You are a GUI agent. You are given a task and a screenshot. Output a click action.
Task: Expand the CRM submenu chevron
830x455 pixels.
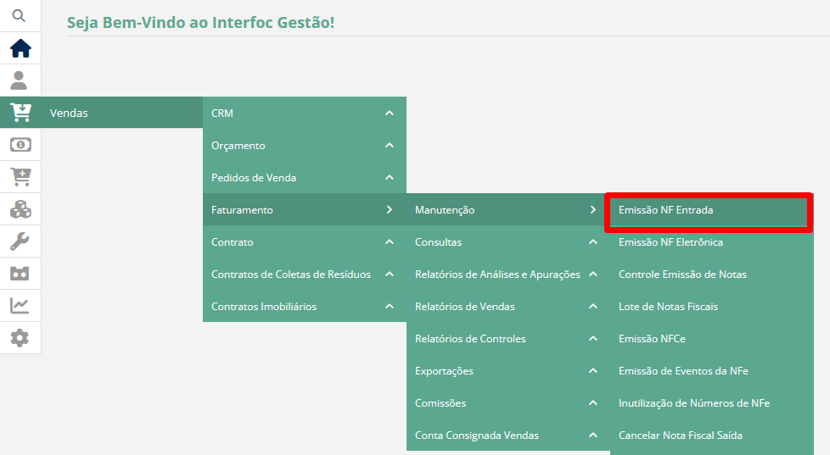tap(390, 113)
